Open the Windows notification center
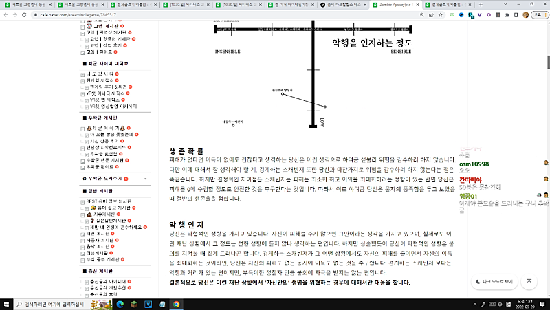 click(x=542, y=304)
